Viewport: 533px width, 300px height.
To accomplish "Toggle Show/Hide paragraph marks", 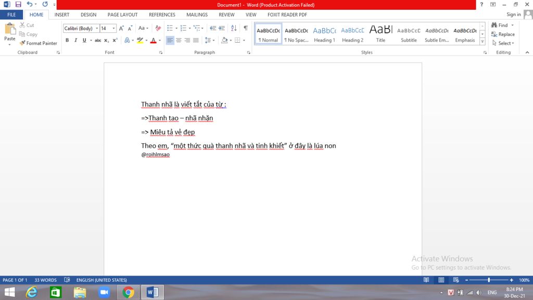I will click(x=246, y=28).
